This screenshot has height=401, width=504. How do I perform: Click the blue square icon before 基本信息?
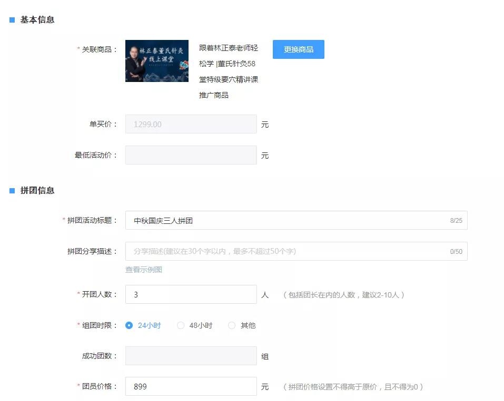[x=11, y=19]
